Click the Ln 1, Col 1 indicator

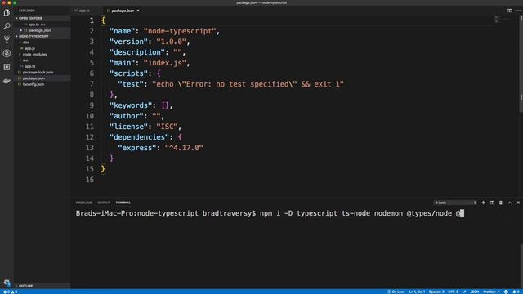(x=417, y=292)
